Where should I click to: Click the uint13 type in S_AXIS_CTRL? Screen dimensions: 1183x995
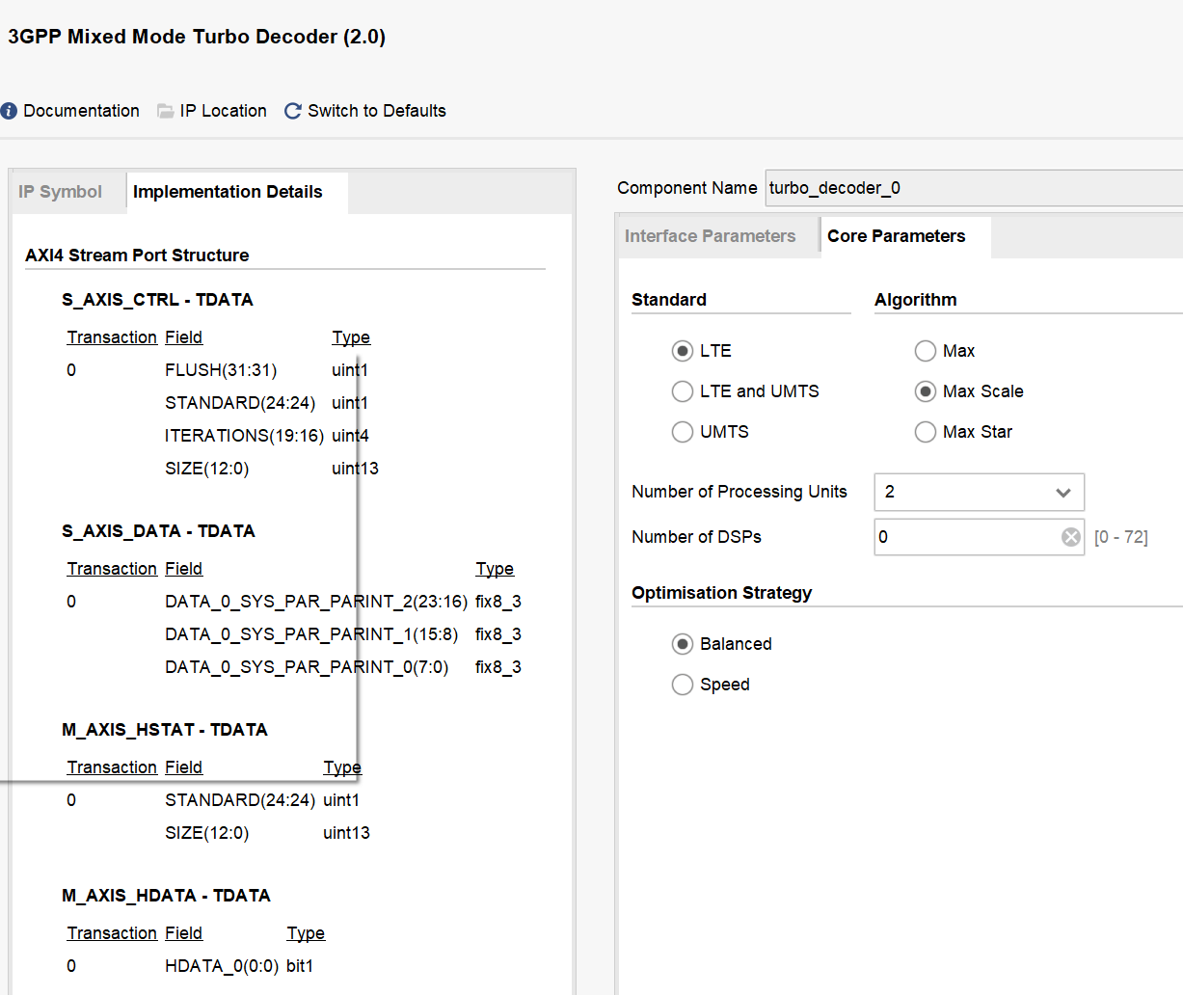pyautogui.click(x=355, y=469)
